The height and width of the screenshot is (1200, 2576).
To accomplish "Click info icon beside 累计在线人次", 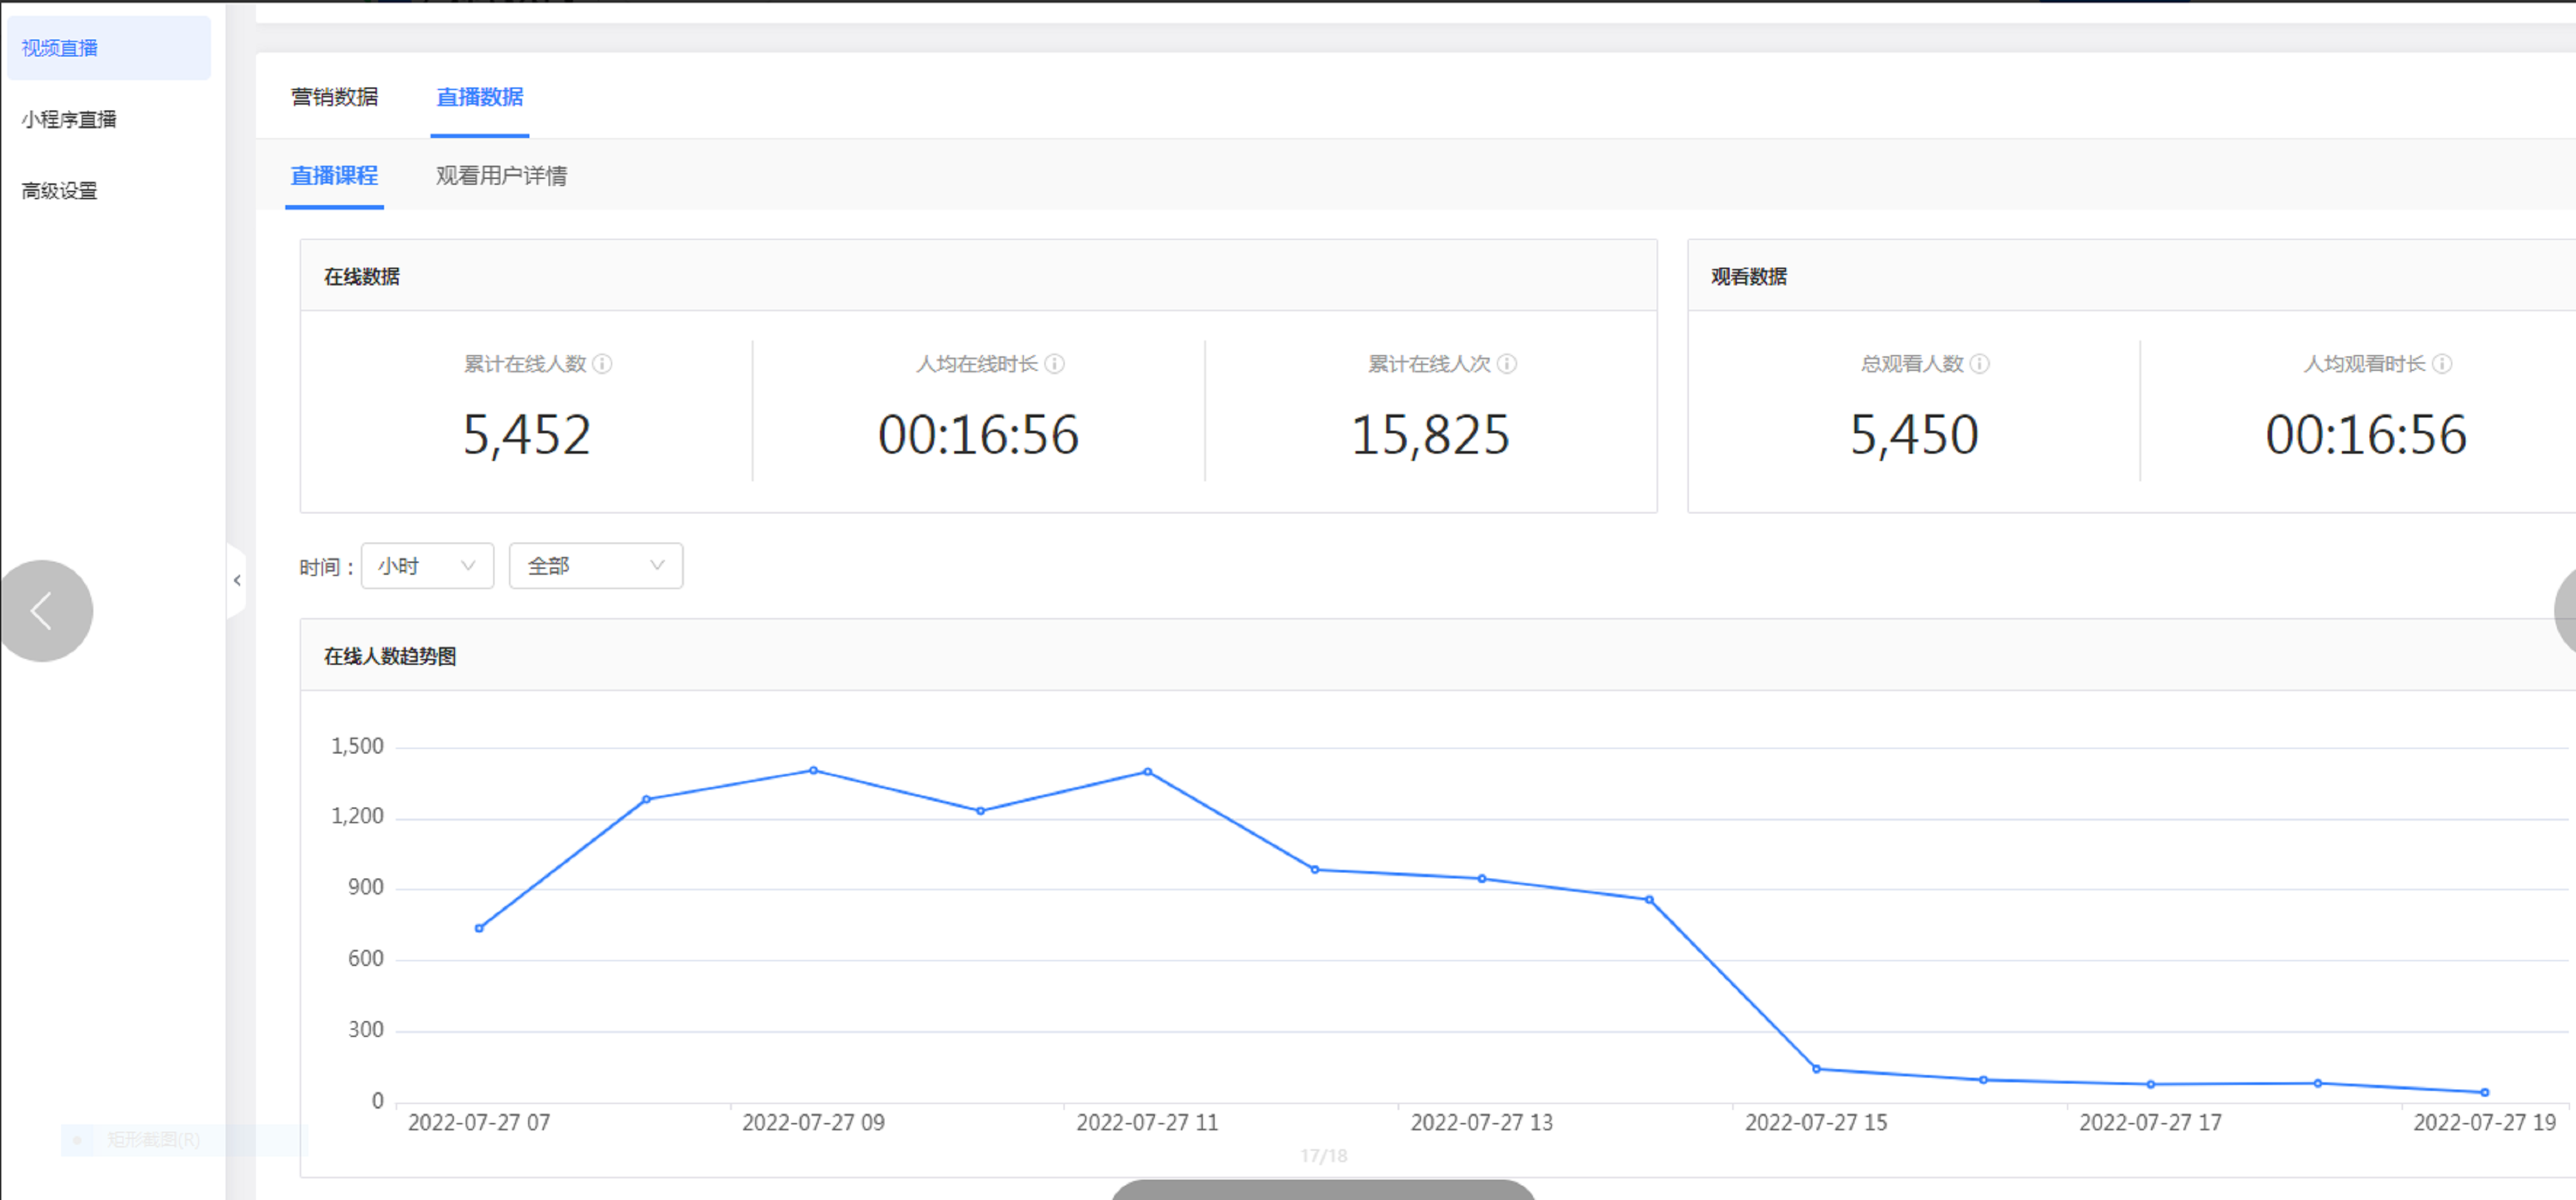I will coord(1507,364).
